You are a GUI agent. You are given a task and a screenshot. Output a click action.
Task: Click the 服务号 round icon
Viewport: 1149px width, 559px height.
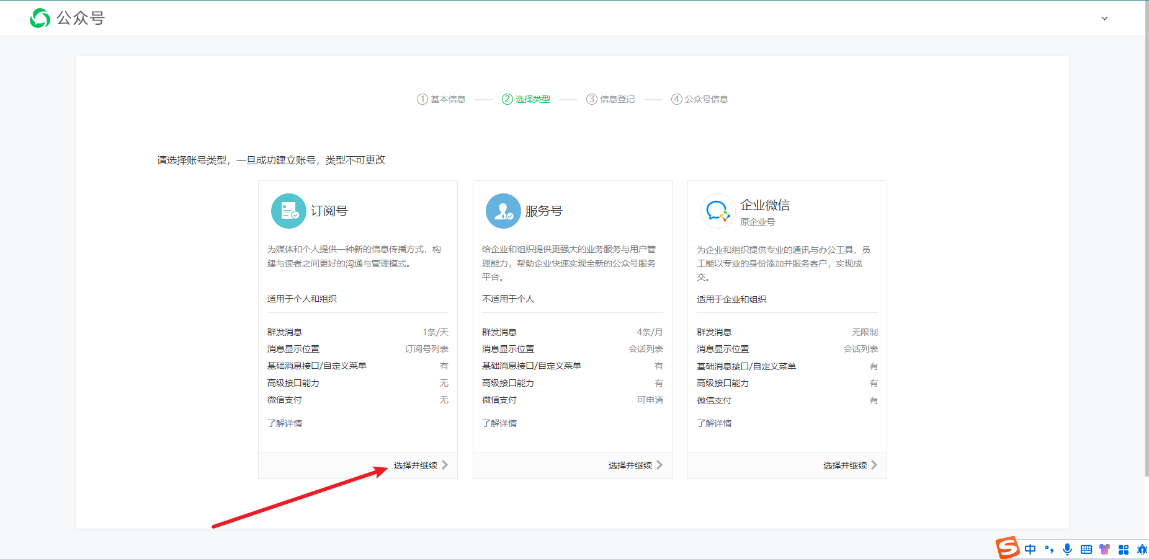(x=503, y=211)
